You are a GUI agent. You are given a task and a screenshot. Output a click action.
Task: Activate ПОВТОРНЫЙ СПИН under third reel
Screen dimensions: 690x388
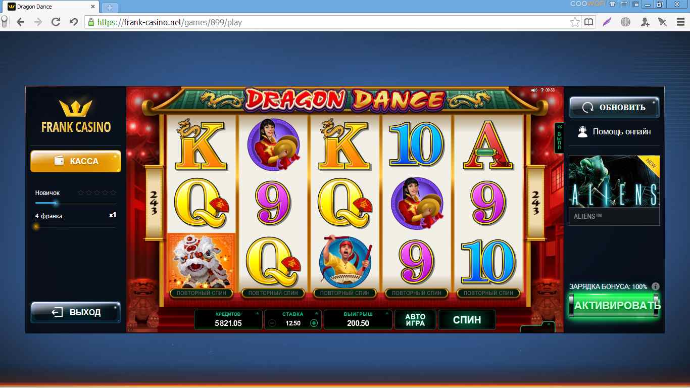345,293
